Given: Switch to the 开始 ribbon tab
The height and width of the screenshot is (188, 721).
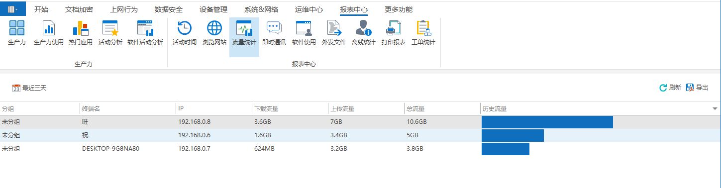Looking at the screenshot, I should [41, 9].
